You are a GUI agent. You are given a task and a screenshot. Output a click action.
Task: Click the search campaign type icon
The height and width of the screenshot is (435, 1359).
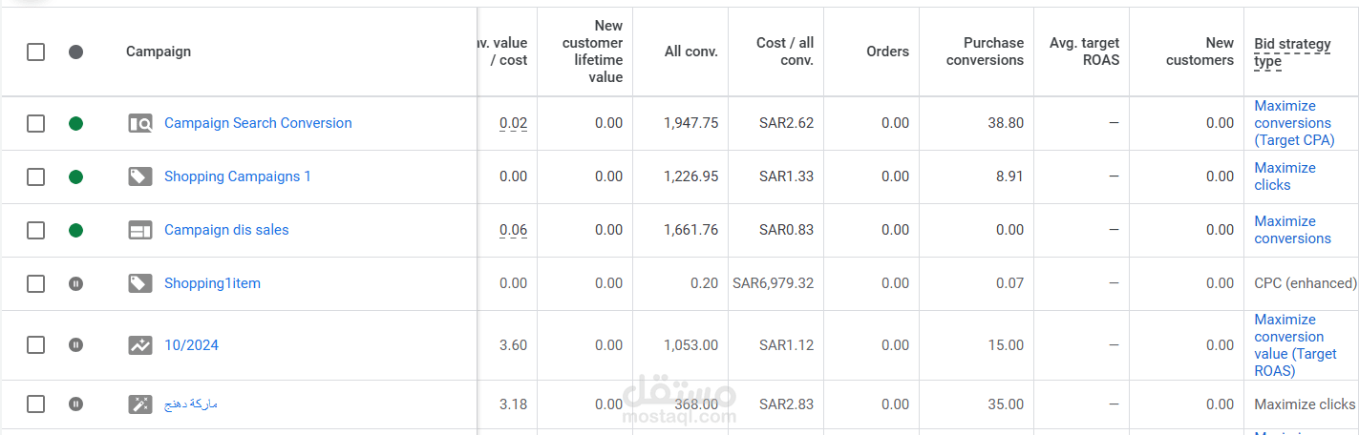coord(140,123)
